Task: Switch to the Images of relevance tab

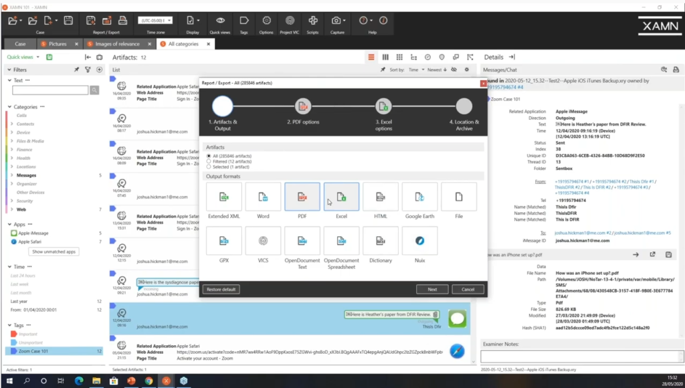Action: click(117, 44)
